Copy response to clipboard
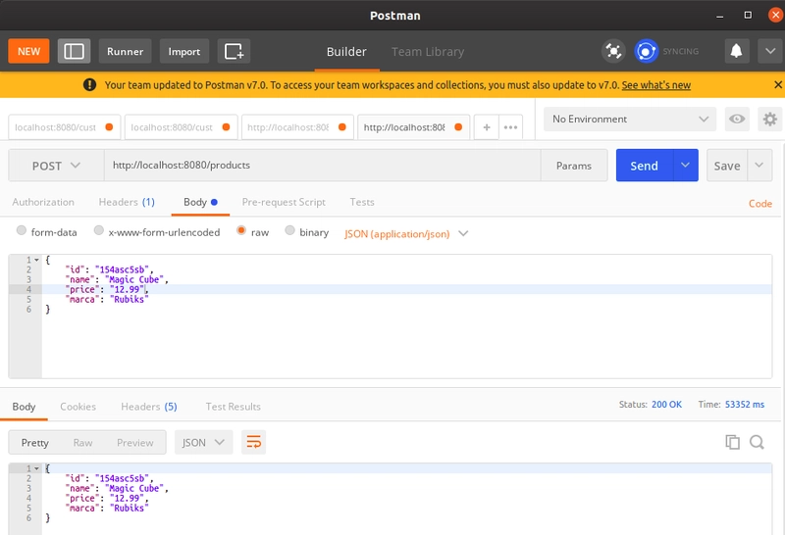 point(732,442)
